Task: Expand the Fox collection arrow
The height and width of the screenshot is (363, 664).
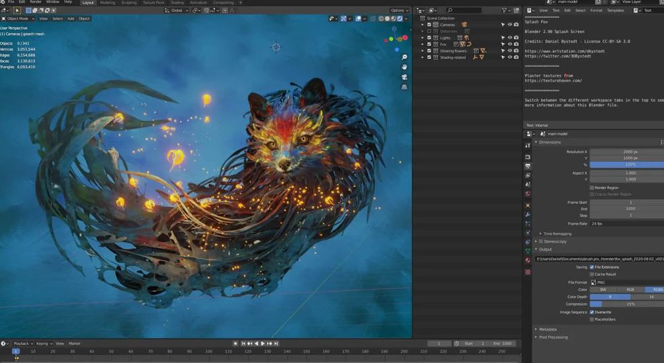Action: click(422, 44)
